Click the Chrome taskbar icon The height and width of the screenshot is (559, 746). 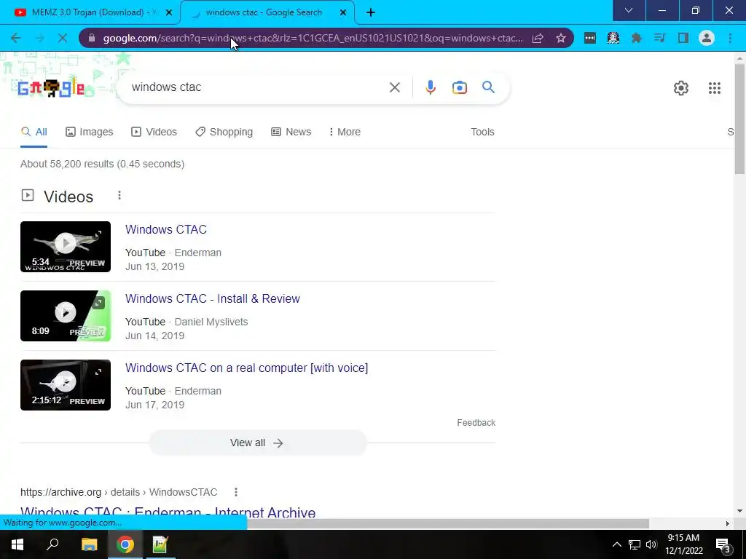click(125, 544)
